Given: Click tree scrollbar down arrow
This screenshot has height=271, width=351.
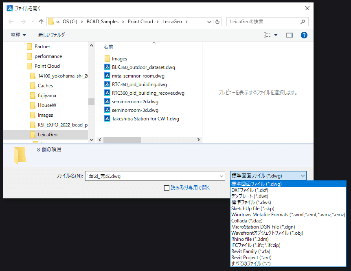Looking at the screenshot, I should click(x=91, y=140).
